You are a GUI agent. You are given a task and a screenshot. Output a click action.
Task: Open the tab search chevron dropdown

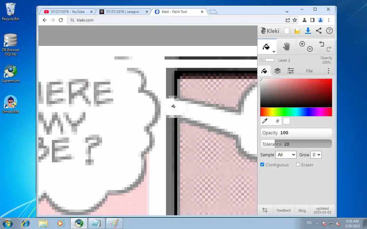pyautogui.click(x=287, y=12)
